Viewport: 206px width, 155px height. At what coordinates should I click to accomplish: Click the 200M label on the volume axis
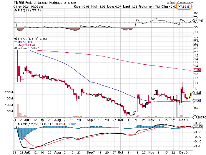pos(9,92)
